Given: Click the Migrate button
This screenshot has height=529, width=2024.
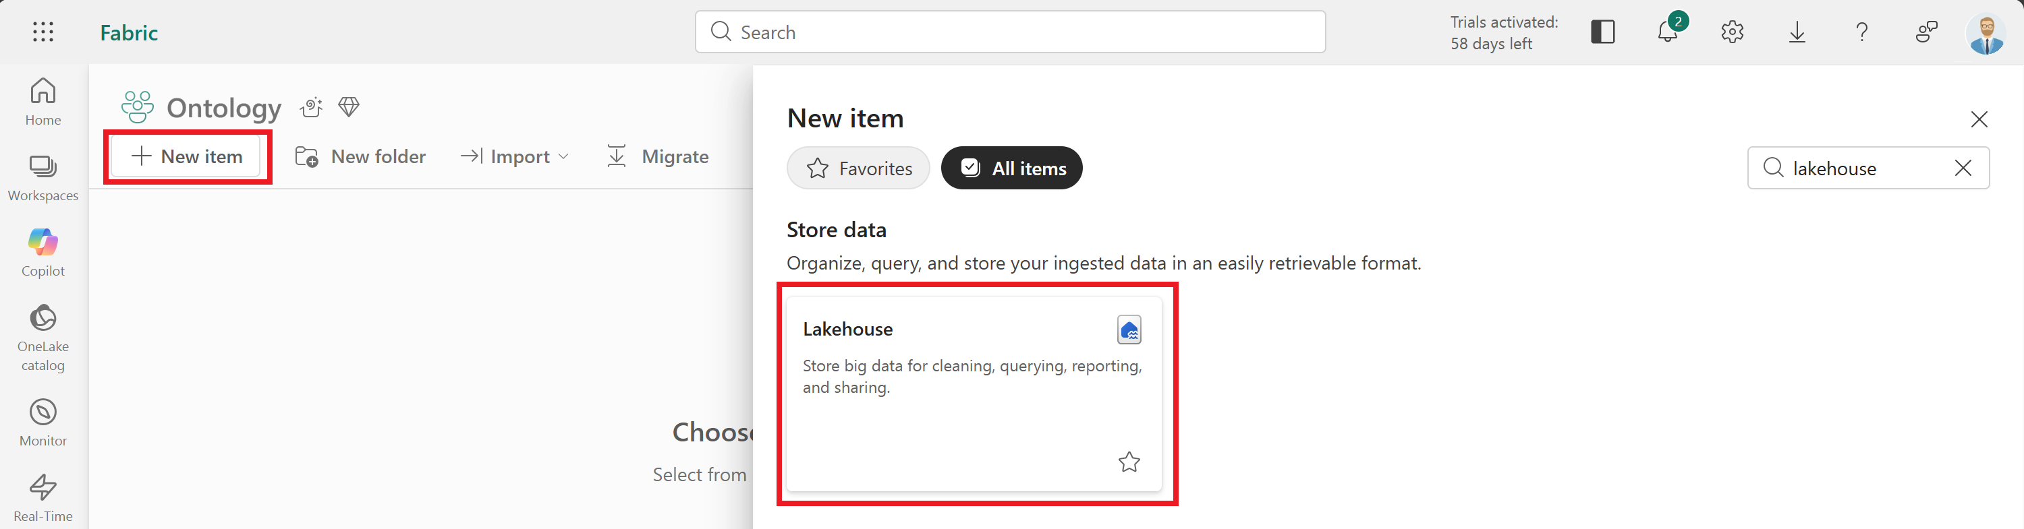Looking at the screenshot, I should coord(658,156).
